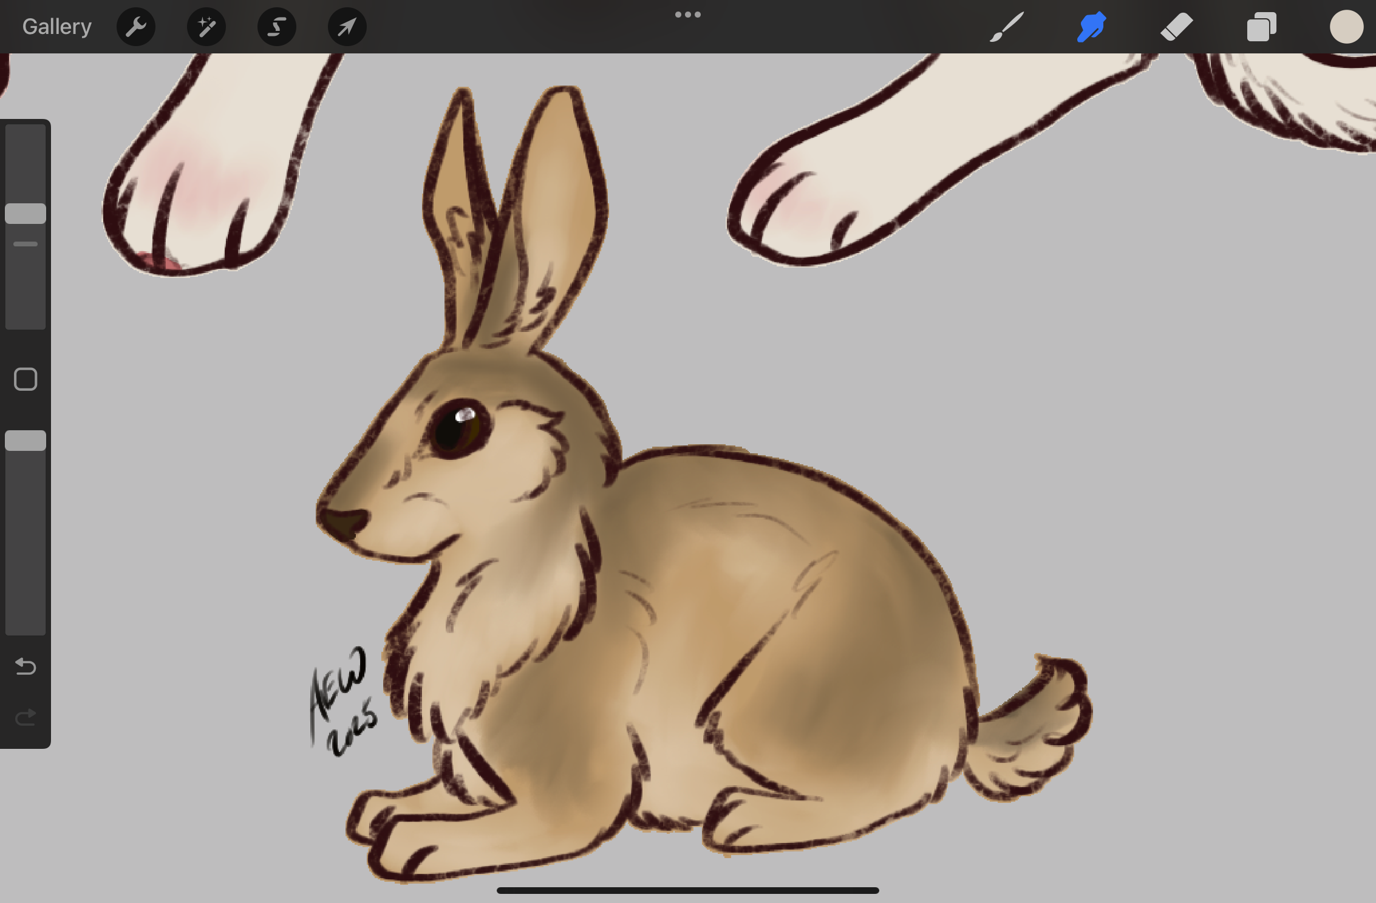The height and width of the screenshot is (903, 1376).
Task: Undo the last action
Action: point(26,666)
